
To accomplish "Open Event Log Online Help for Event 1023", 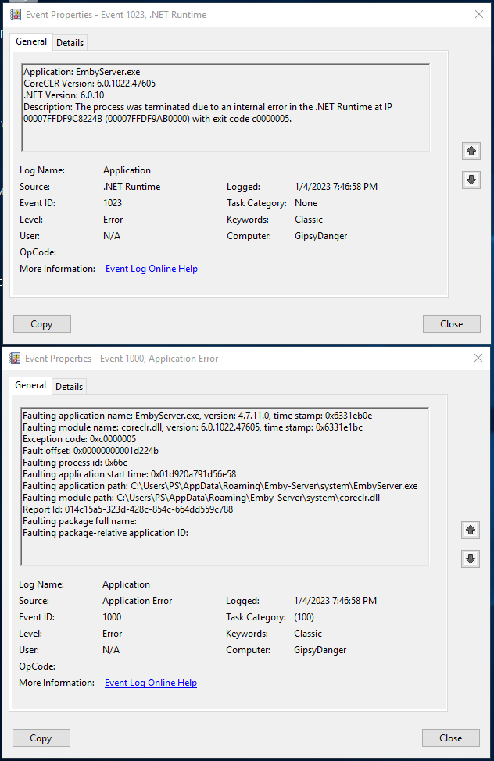I will tap(151, 268).
